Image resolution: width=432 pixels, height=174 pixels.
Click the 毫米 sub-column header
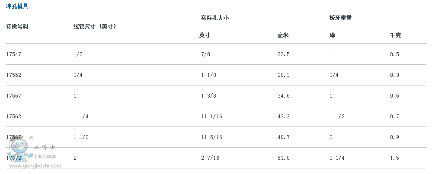click(x=283, y=35)
